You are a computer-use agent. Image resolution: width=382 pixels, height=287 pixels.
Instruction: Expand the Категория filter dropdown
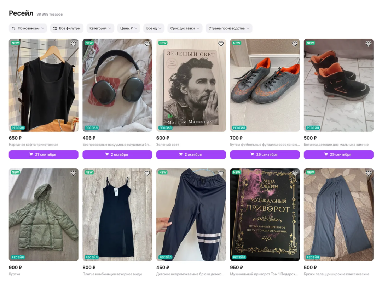pos(100,28)
